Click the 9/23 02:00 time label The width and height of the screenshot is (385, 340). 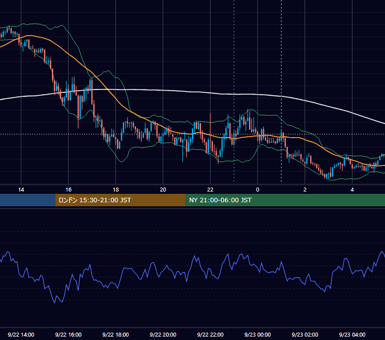305,334
